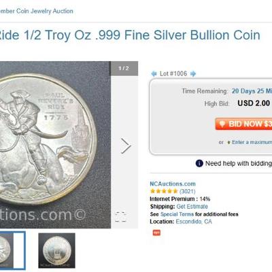Go to next lot arrow
The height and width of the screenshot is (272, 272).
[193, 73]
